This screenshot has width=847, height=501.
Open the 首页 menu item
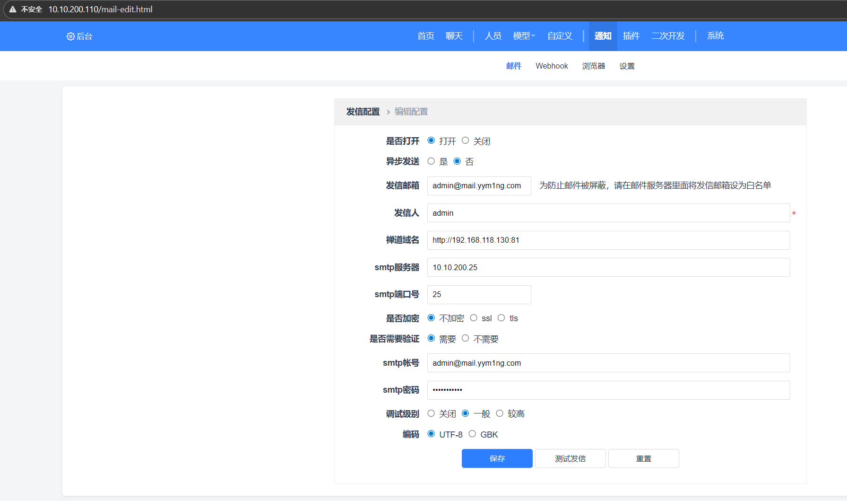coord(425,36)
